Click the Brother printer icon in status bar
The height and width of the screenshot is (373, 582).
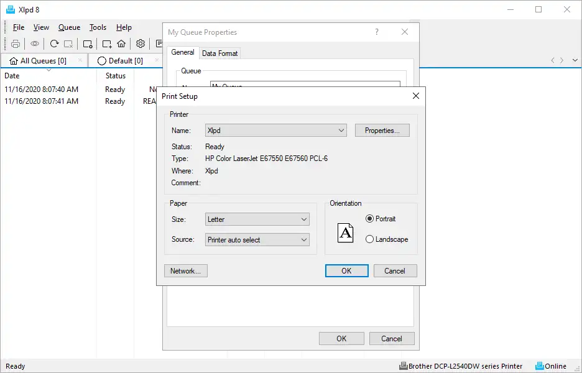tap(403, 366)
